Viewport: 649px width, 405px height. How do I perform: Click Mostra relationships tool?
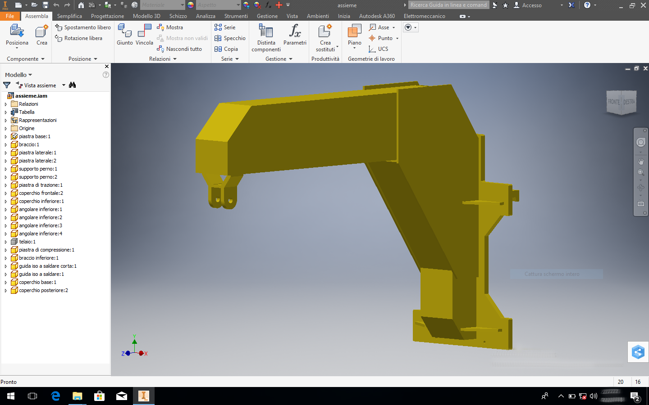(x=170, y=27)
